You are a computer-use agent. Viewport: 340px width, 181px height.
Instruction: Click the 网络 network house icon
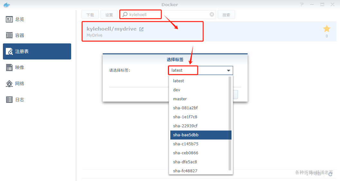click(9, 83)
